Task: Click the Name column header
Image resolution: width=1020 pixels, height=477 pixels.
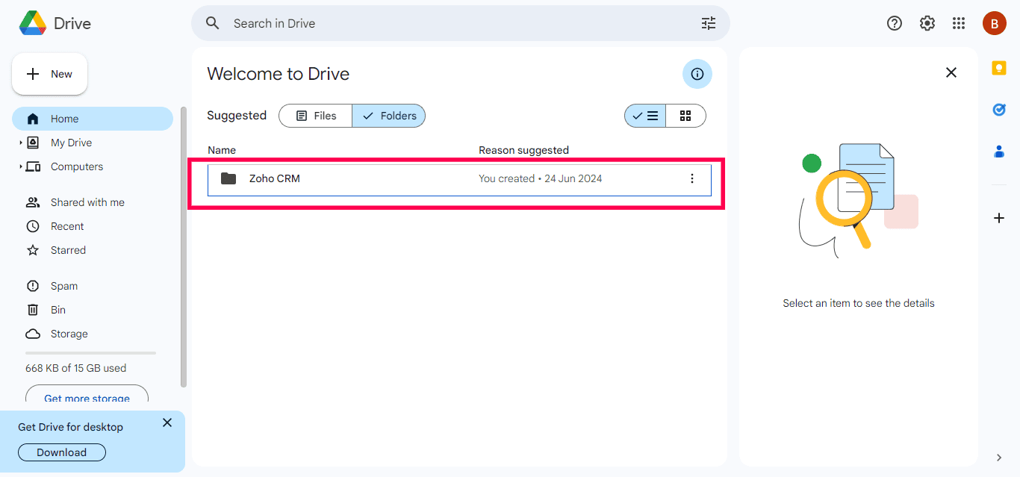Action: (222, 150)
